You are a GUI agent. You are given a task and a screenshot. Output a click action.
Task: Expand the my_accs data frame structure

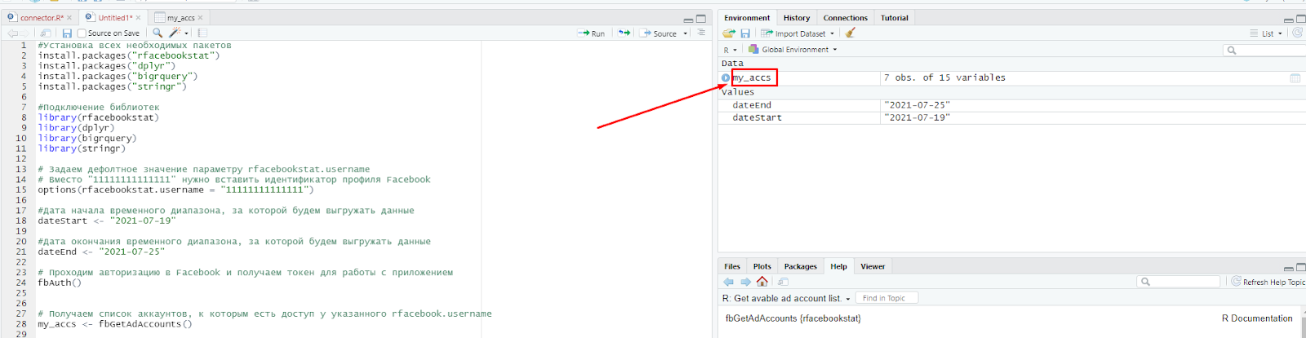click(726, 78)
